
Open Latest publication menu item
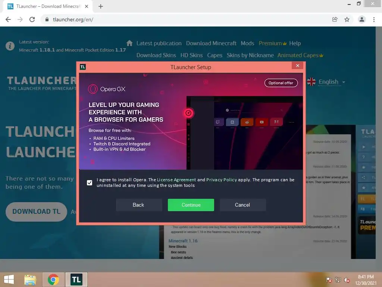coord(159,43)
